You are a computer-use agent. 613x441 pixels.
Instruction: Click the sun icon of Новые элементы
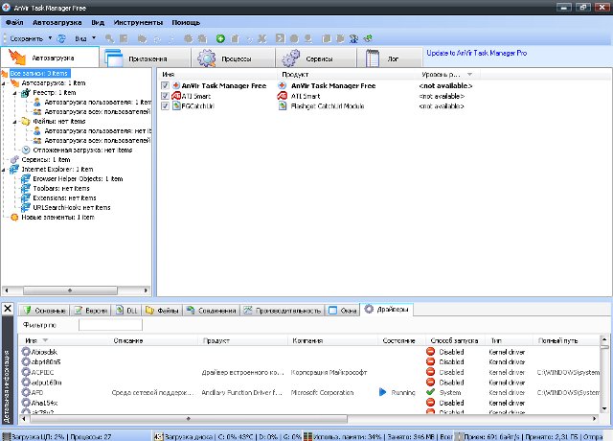(14, 218)
